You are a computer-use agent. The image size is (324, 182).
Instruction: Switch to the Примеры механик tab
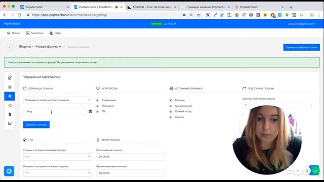pos(206,7)
